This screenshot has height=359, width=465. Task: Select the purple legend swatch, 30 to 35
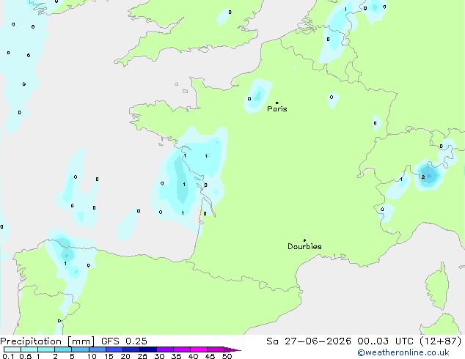(165, 349)
